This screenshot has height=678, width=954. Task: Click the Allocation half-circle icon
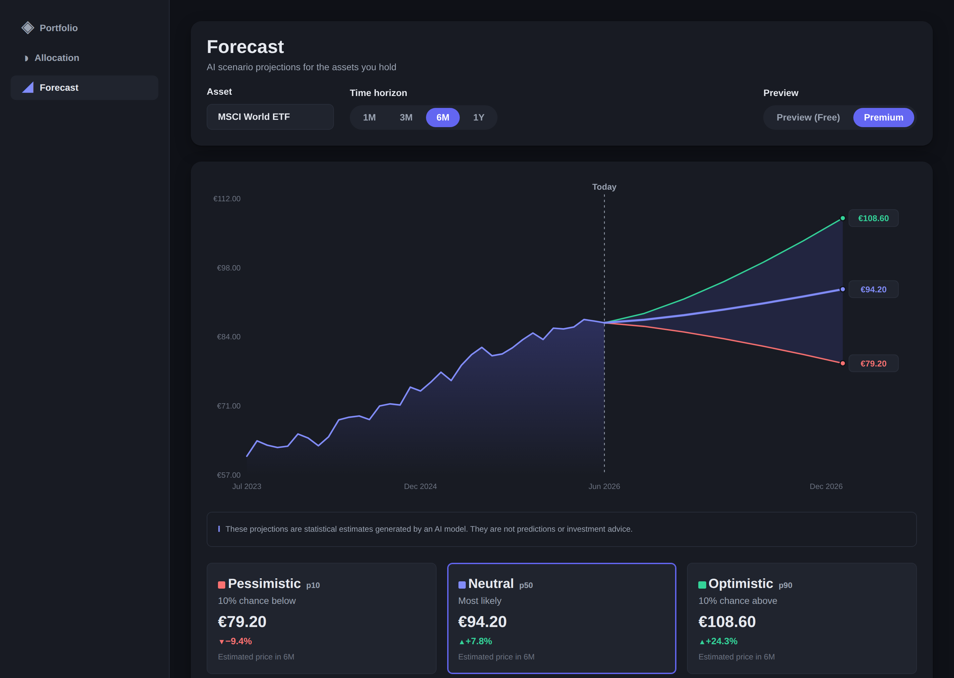click(26, 58)
